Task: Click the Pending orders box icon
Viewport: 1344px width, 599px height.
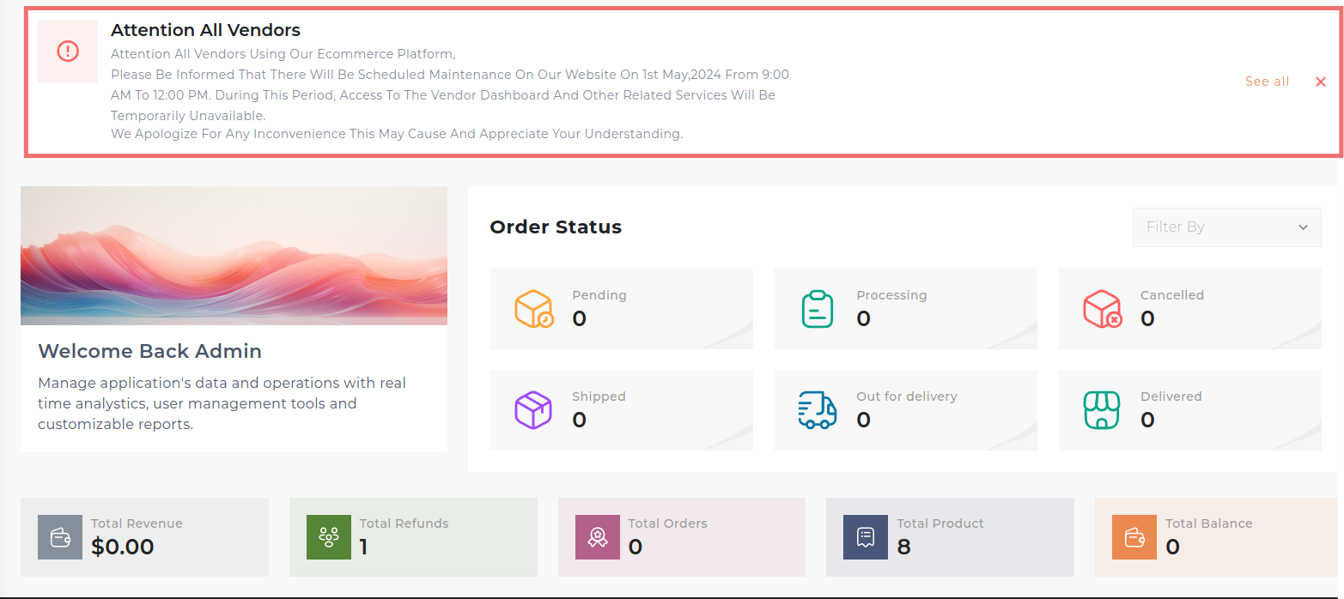Action: point(533,309)
